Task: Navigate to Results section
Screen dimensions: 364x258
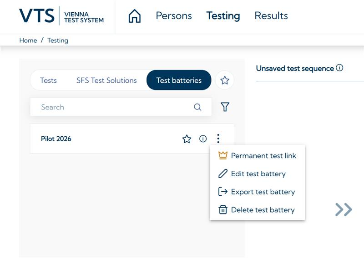Action: pyautogui.click(x=271, y=16)
